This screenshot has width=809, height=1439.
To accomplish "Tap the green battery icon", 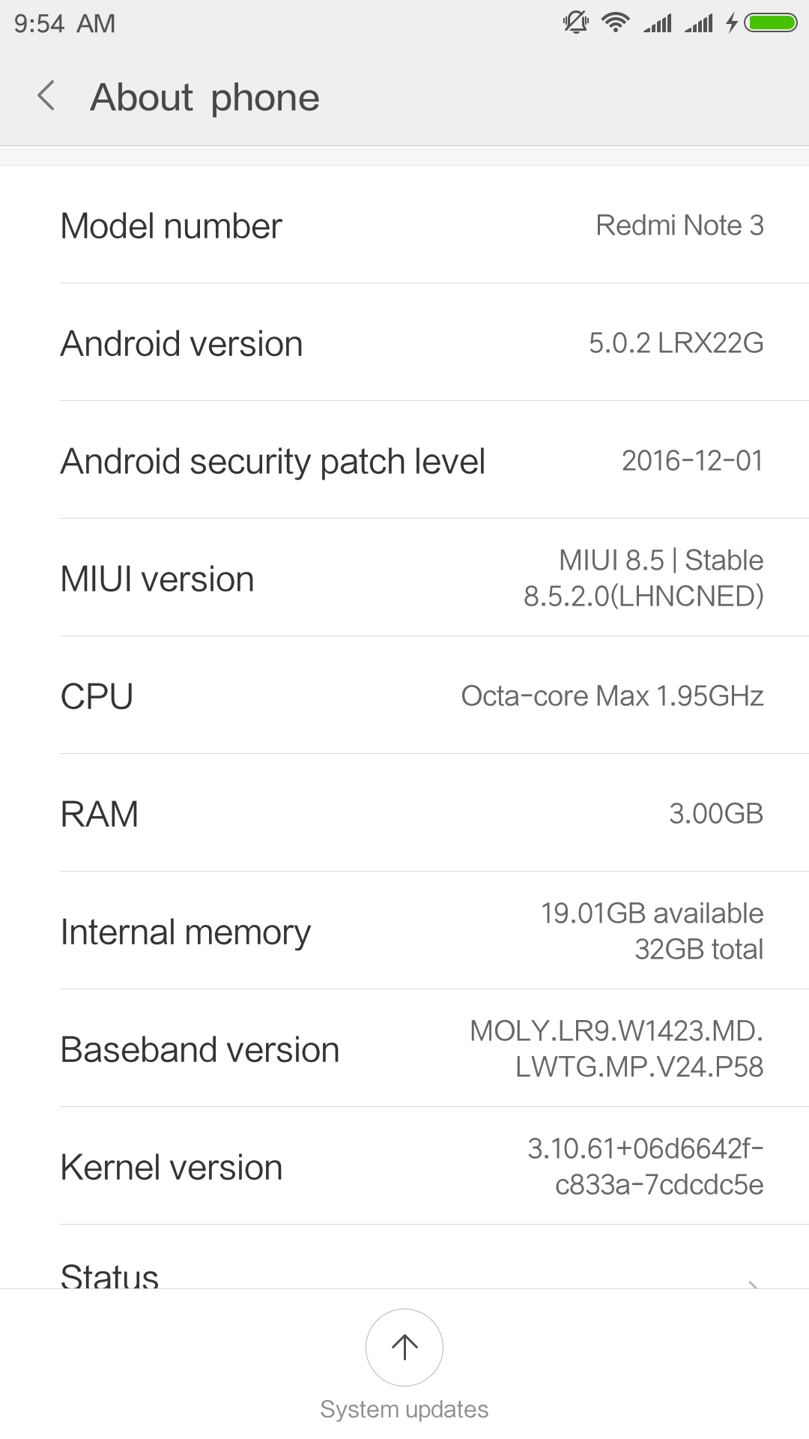I will click(771, 23).
